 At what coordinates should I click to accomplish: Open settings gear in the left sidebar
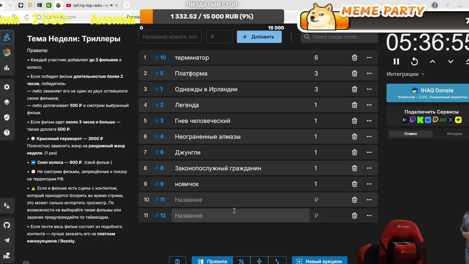click(7, 87)
